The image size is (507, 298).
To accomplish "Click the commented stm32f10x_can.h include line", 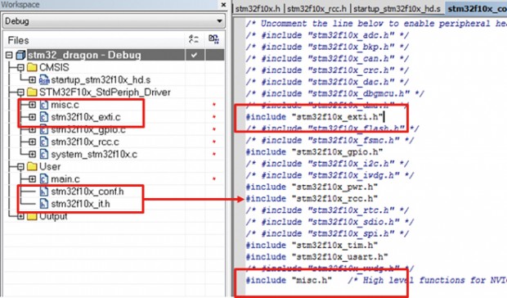I will [327, 59].
